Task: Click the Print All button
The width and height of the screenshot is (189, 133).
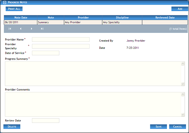Action: [x=14, y=9]
